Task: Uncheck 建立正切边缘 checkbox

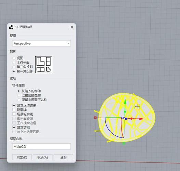Action: tap(14, 105)
